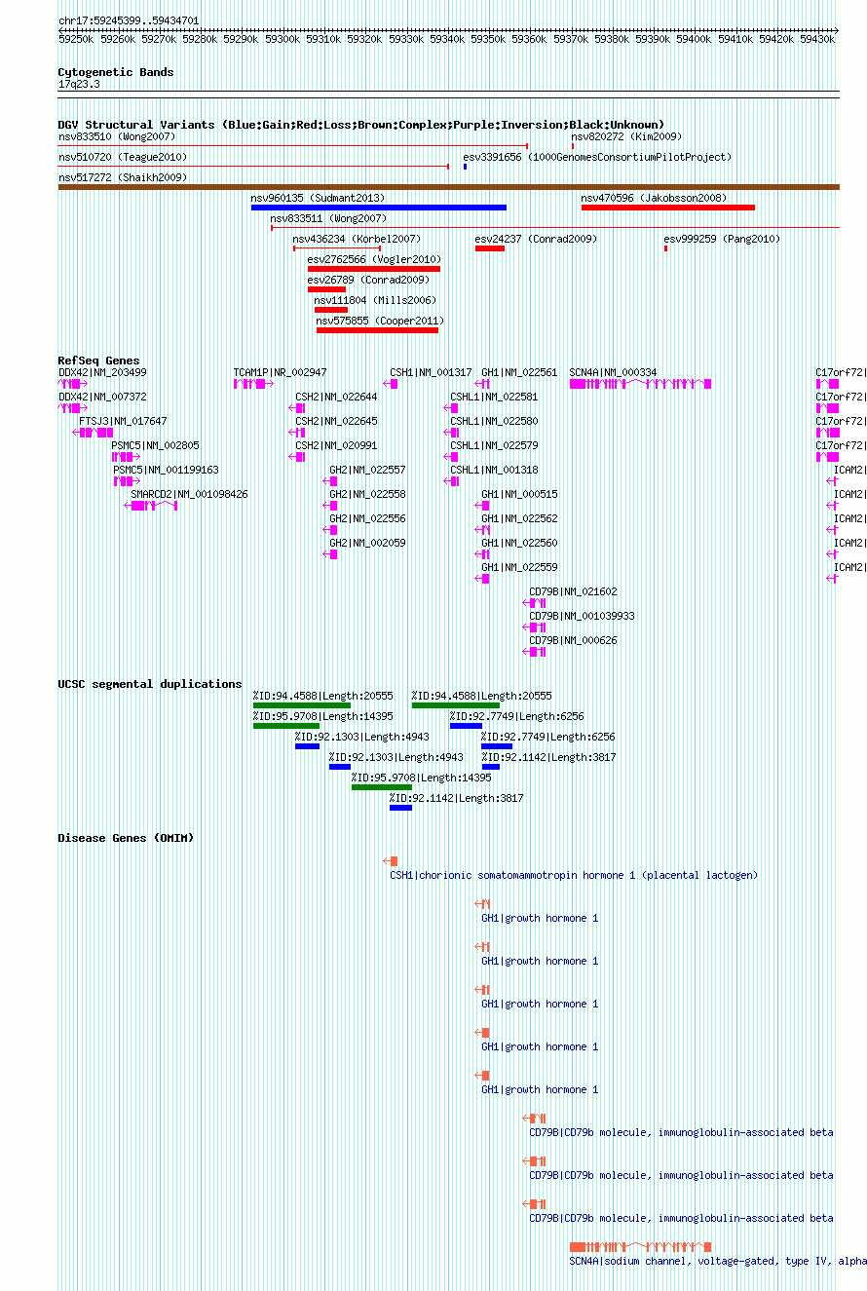Select variant nsv833510 (Wong2007) label
867x1291 pixels.
(x=117, y=137)
